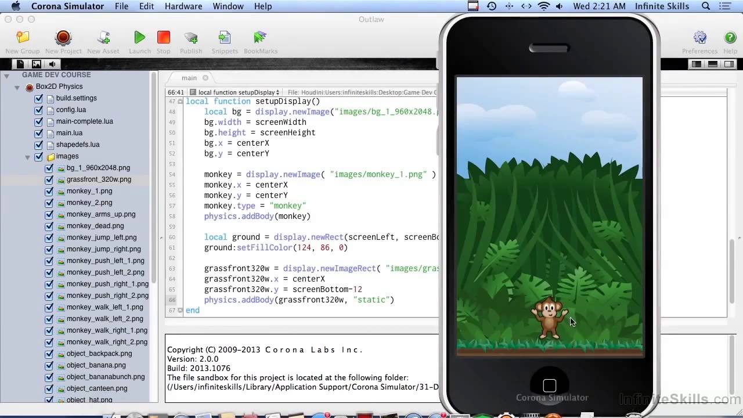Collapse the images folder disclosure triangle
Screen dimensions: 743x418
point(28,157)
